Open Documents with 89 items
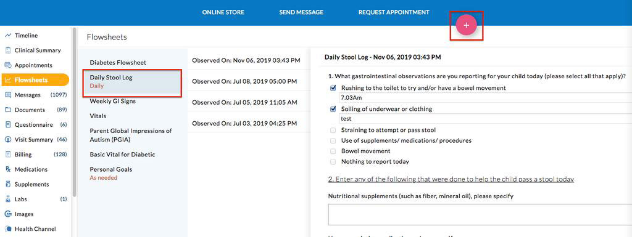Screen dimensions: 632x237 click(x=35, y=110)
